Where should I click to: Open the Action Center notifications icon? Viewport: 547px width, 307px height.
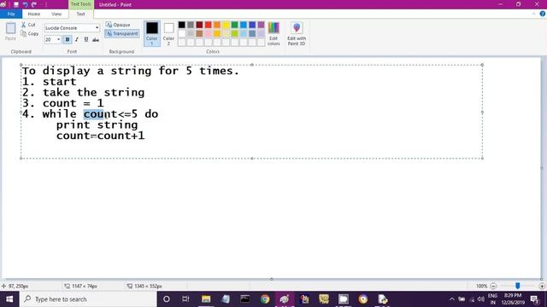[534, 299]
